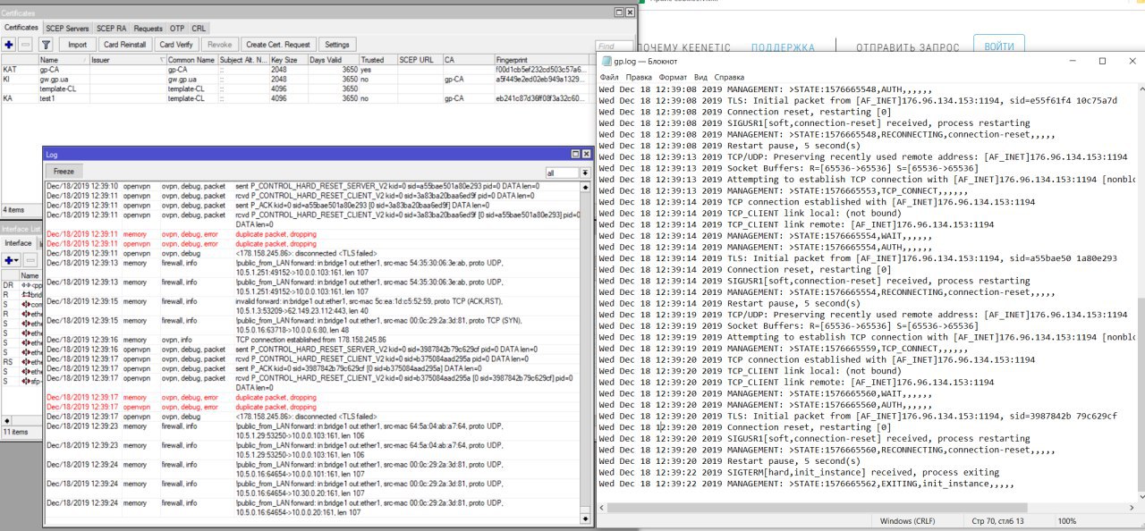The height and width of the screenshot is (531, 1145).
Task: Click Notepad's horizontal scrollbar
Action: [x=866, y=506]
